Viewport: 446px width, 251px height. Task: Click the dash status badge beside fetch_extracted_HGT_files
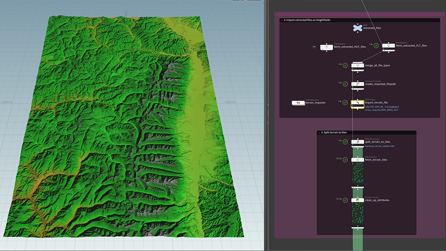tap(314, 47)
